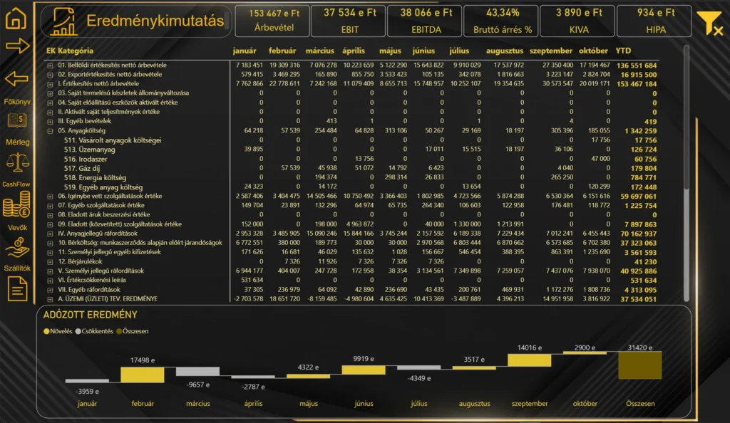Expand the 01. Belföldi értékesítés nettó árbevétele row
The width and height of the screenshot is (730, 423).
[x=50, y=66]
